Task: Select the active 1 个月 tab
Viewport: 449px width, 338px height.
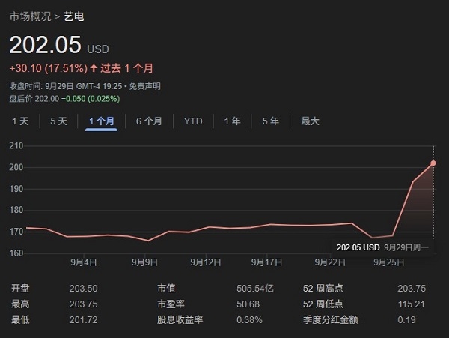Action: click(101, 121)
